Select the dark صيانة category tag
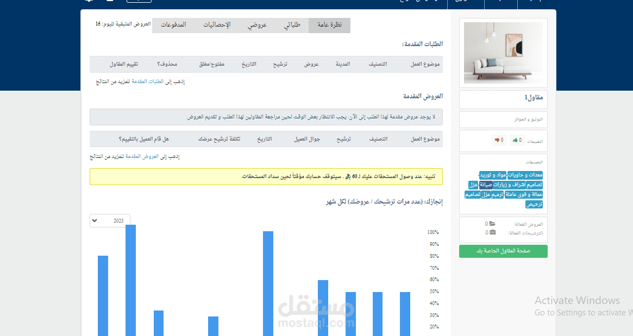The image size is (633, 336). 486,185
